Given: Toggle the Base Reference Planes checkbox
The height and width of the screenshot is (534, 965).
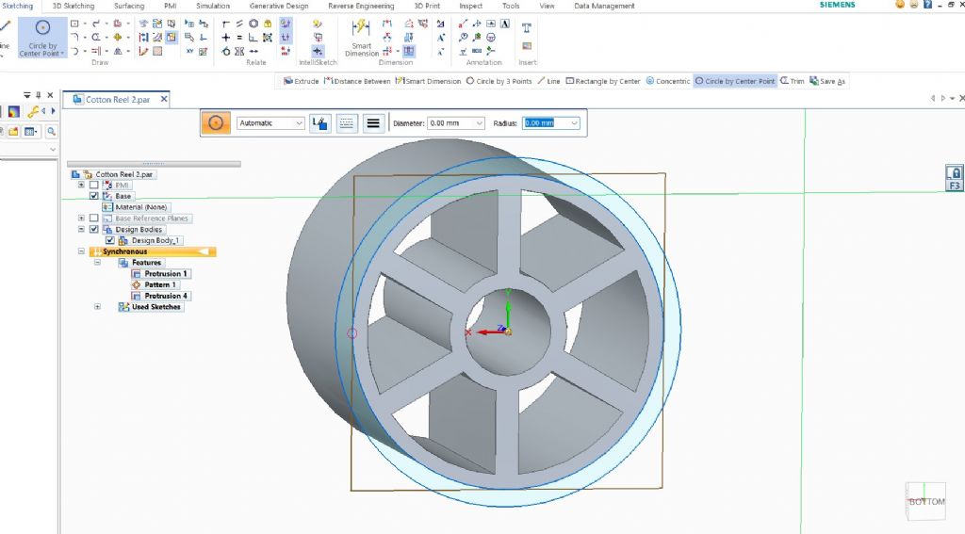Looking at the screenshot, I should pyautogui.click(x=94, y=218).
